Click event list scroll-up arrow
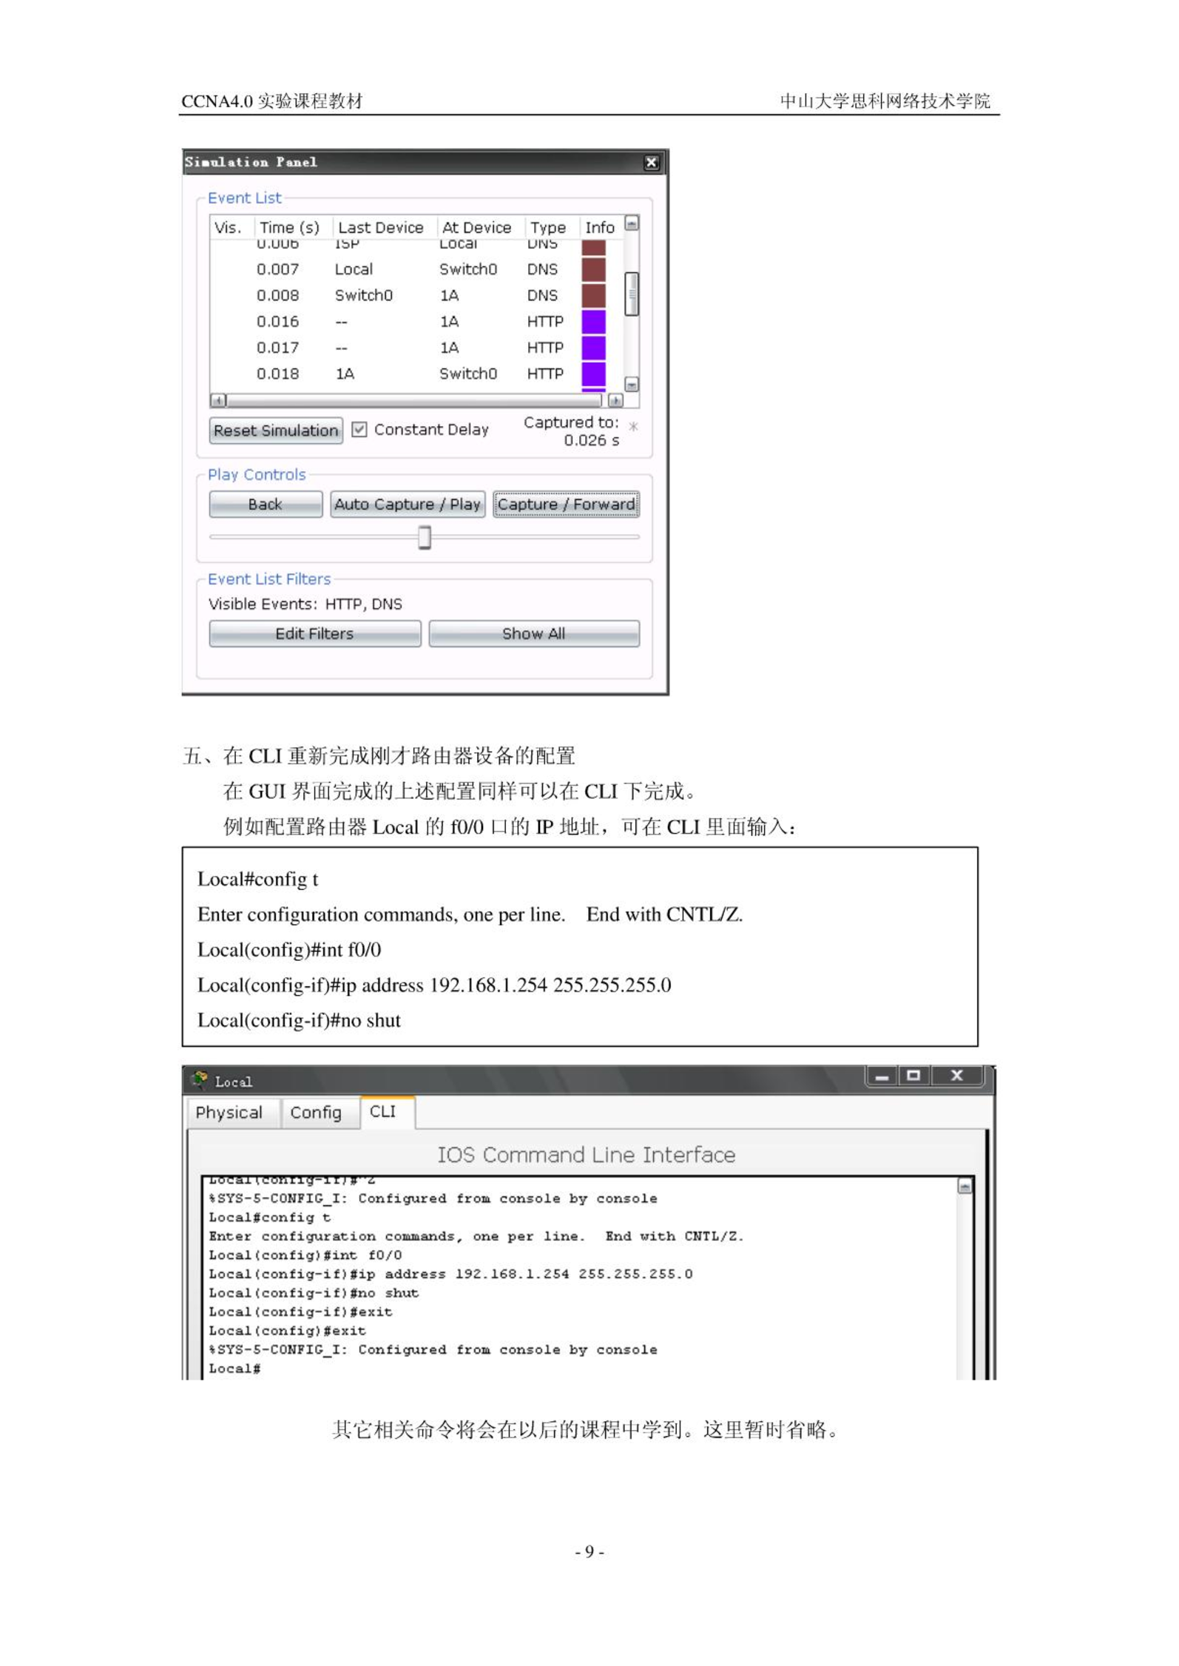Screen dimensions: 1179x1666 (x=632, y=223)
